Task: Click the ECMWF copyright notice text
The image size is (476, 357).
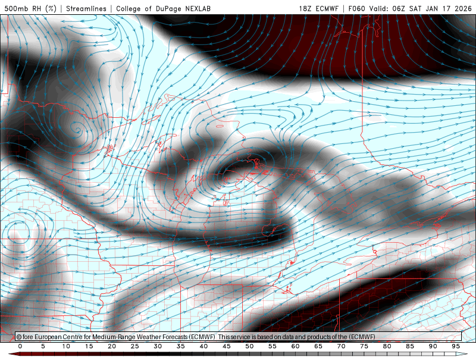Action: point(196,337)
